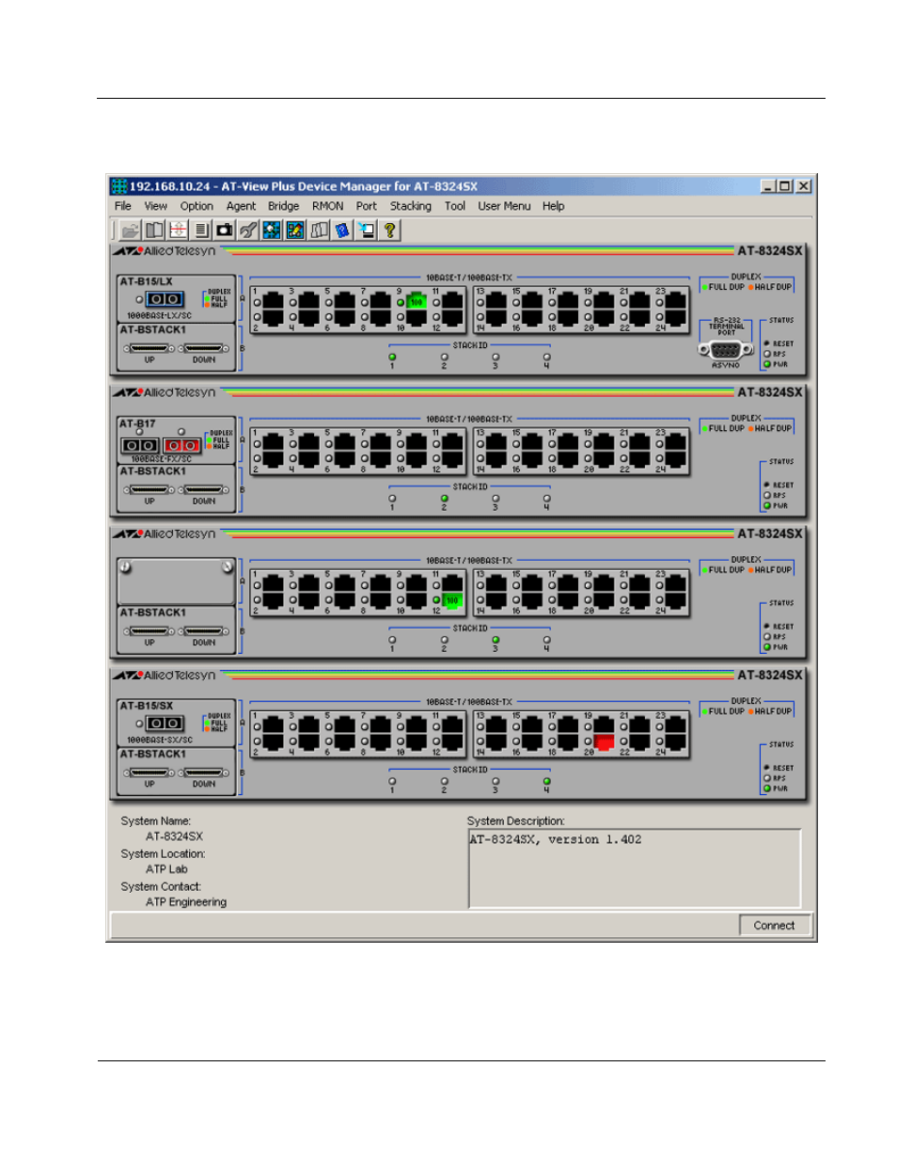Click the Connect button

tap(774, 926)
